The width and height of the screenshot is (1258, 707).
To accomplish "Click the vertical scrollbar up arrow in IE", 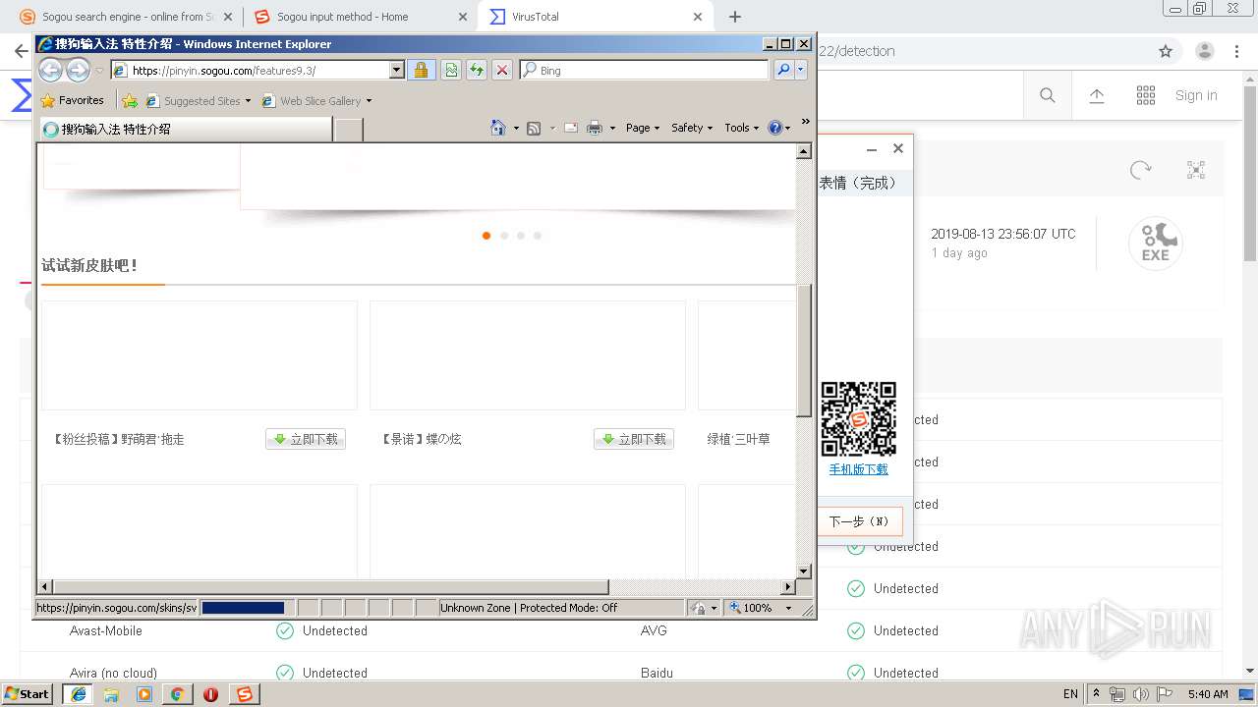I will coord(803,151).
